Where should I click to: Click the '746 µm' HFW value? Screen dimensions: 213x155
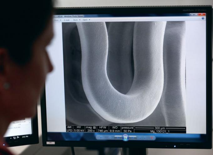click(x=103, y=131)
